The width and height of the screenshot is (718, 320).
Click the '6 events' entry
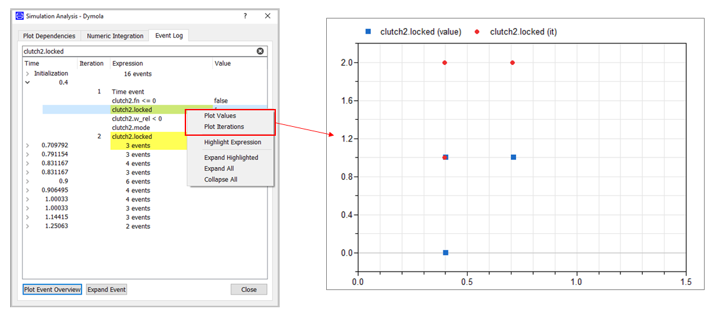(x=138, y=182)
